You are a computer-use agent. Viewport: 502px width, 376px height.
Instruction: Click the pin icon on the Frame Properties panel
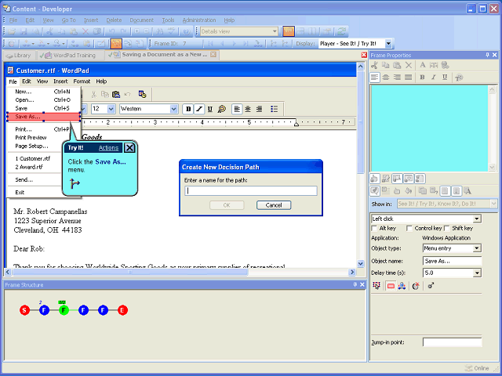pos(487,55)
